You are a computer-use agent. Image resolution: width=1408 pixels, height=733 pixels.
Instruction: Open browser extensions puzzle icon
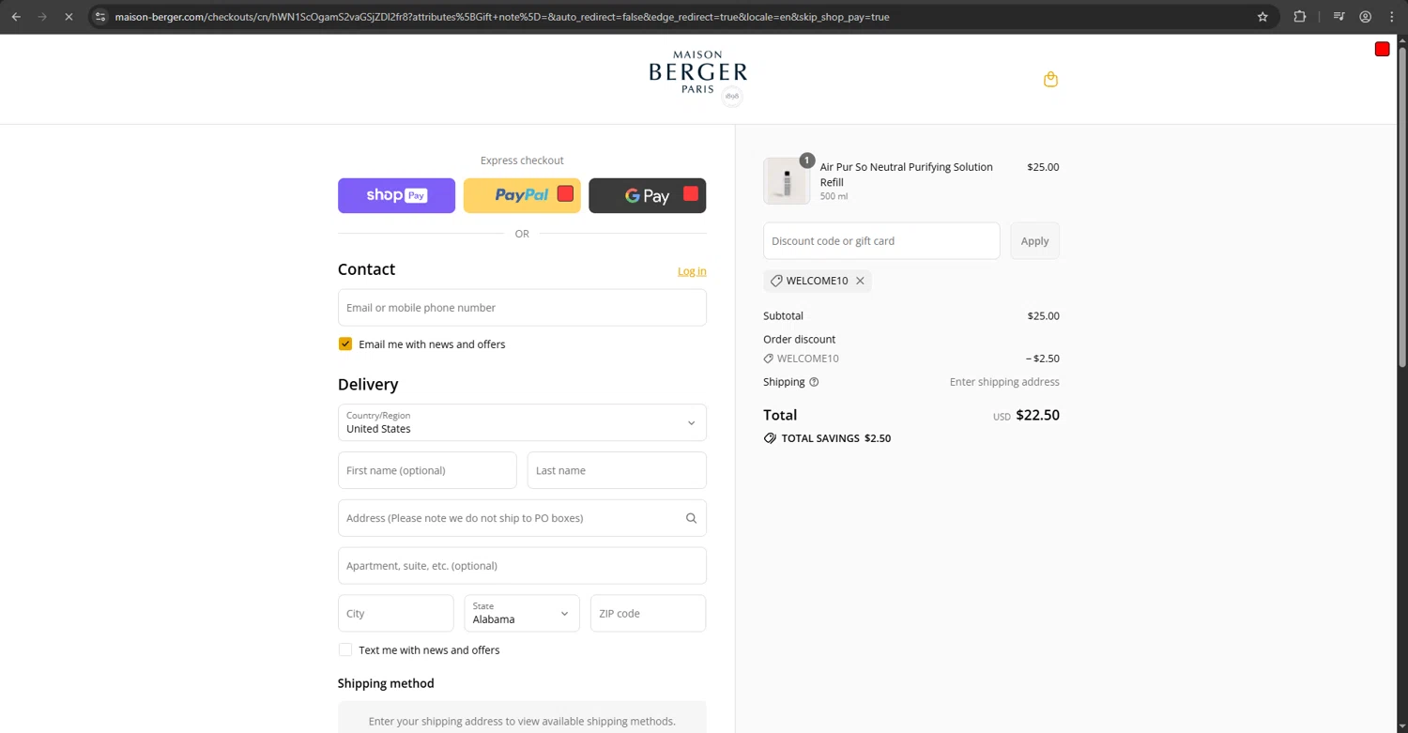point(1300,17)
